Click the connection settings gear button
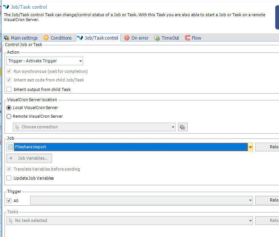 click(x=183, y=127)
